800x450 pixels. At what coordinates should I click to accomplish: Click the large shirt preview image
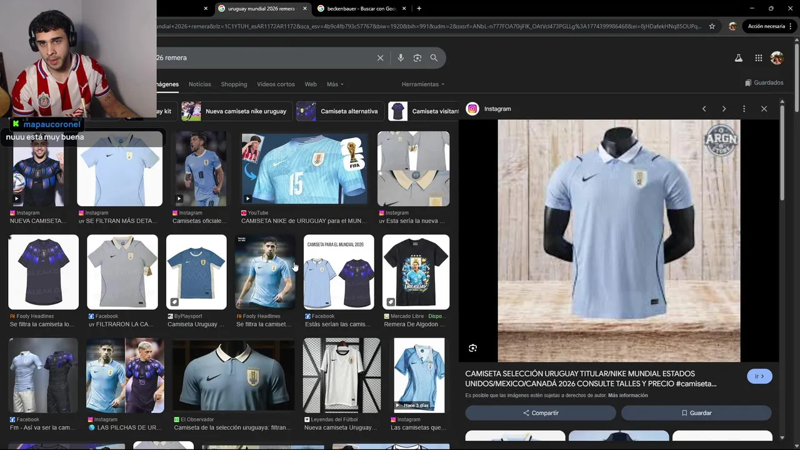click(619, 241)
